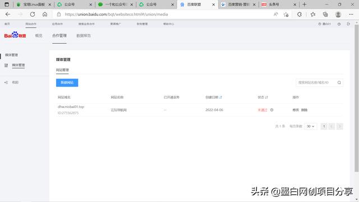
Task: Open 财务管理 top menu item
Action: 142,24
